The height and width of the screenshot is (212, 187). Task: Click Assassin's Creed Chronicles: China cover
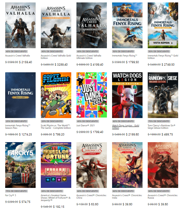91,165
